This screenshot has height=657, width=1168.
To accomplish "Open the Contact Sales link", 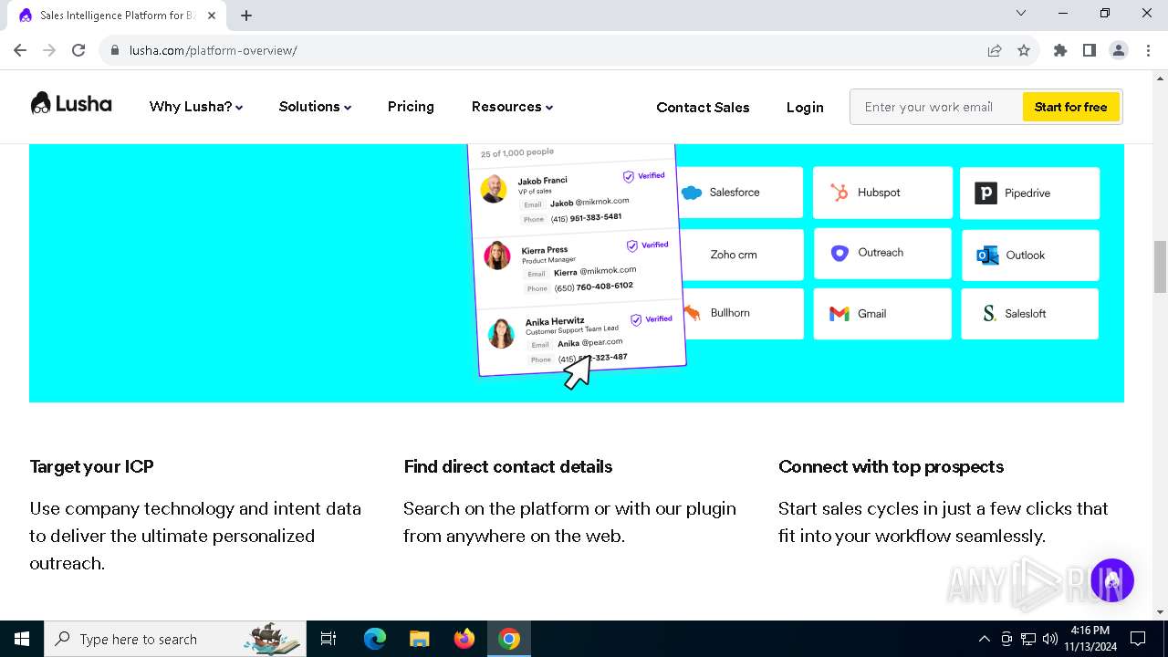I will [703, 107].
